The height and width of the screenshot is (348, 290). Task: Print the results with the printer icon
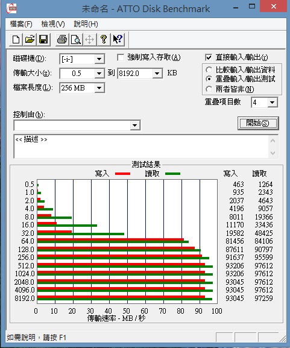pos(62,40)
